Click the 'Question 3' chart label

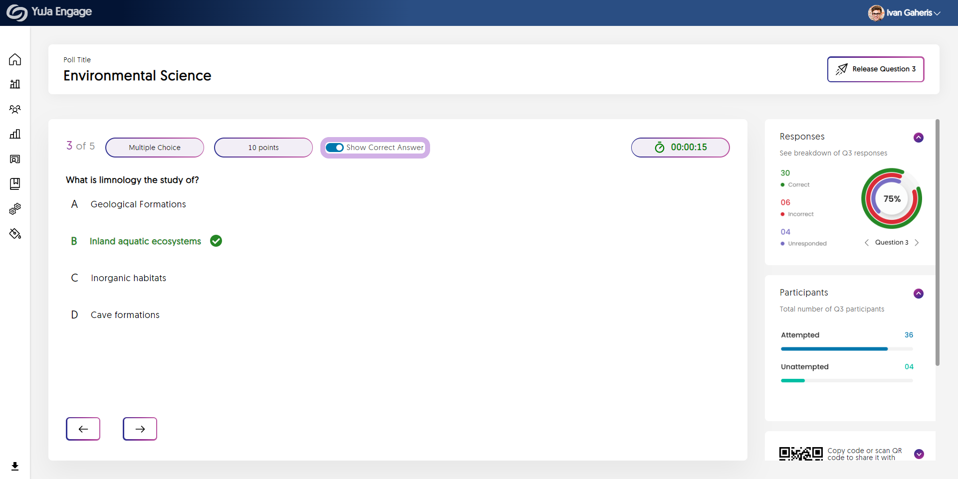click(x=892, y=243)
